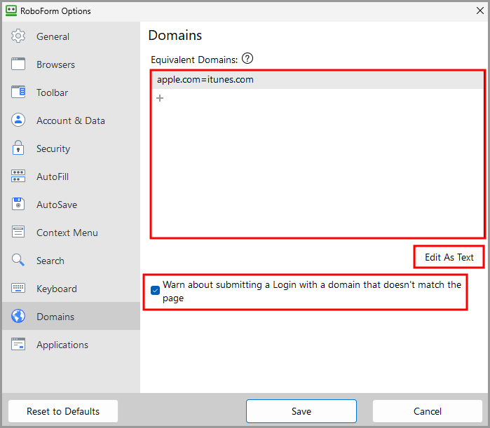
Task: Open AutoSave options
Action: coord(71,205)
